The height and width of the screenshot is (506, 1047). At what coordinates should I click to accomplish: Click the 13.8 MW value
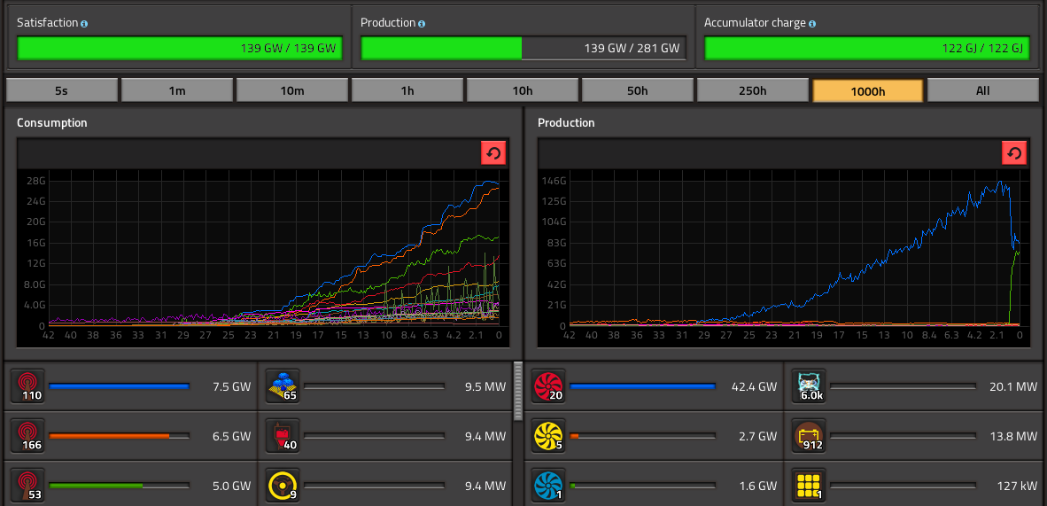[1013, 436]
